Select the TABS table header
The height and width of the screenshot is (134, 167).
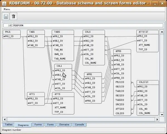pos(63,32)
